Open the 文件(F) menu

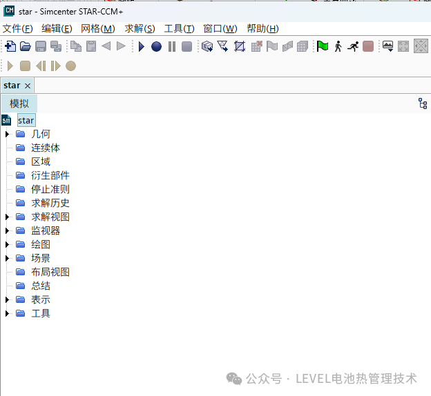pos(18,28)
